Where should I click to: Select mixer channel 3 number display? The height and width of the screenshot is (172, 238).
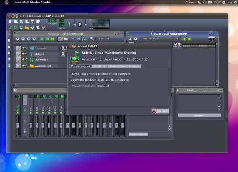(43, 96)
